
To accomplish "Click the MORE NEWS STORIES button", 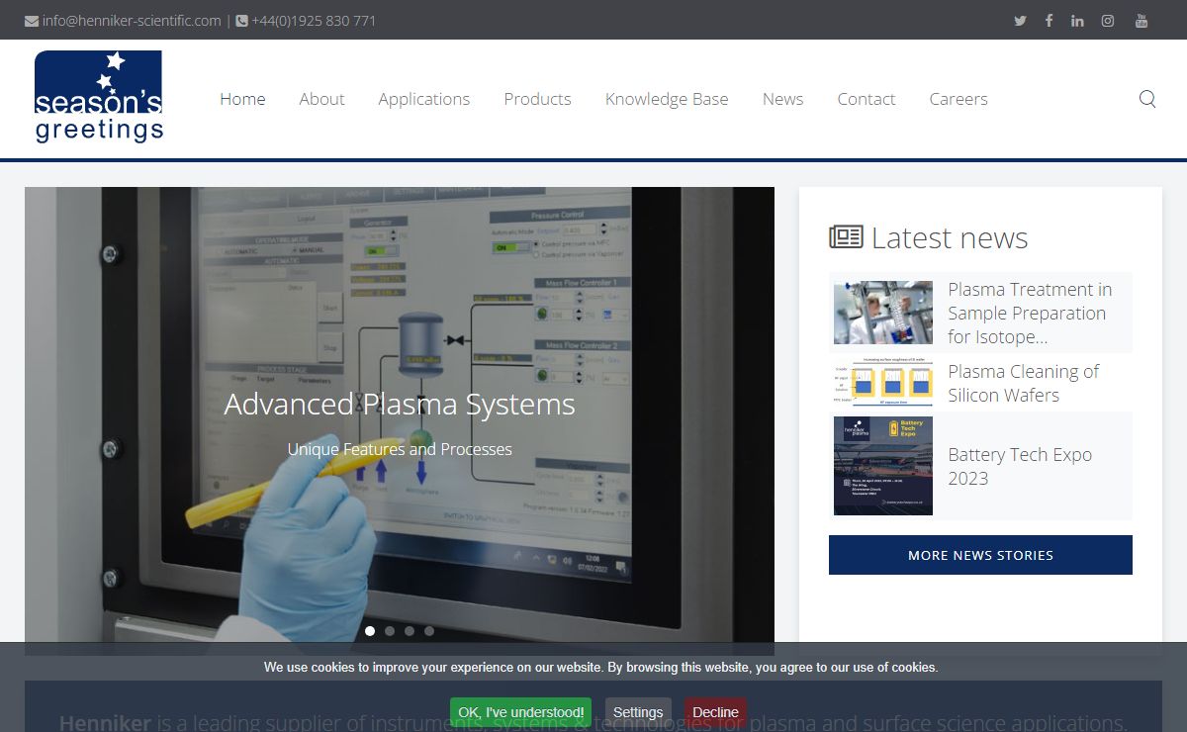I will [980, 555].
